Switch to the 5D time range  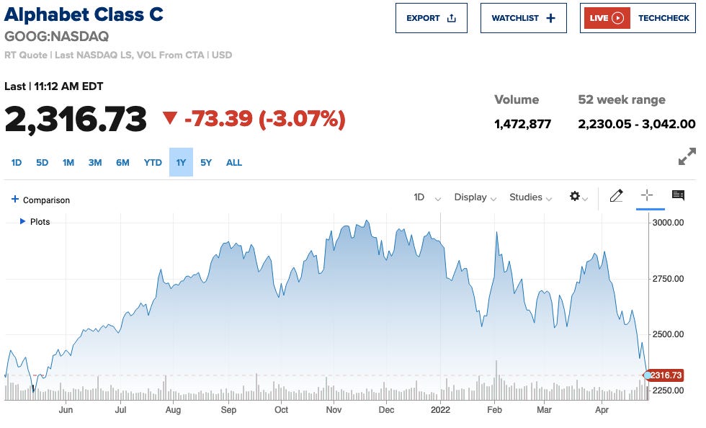point(42,163)
